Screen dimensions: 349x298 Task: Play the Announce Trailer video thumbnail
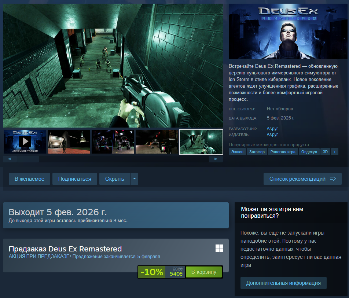[x=25, y=141]
